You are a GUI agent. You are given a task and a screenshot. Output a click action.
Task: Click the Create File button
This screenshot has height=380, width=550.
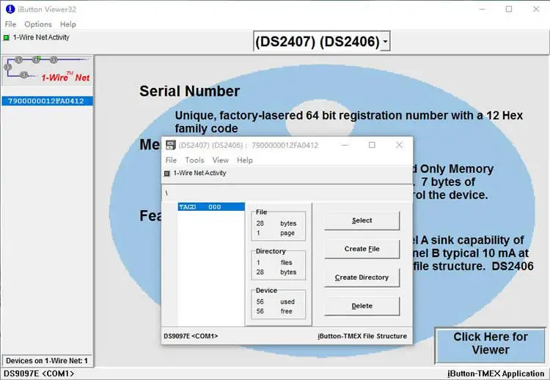[x=362, y=249]
